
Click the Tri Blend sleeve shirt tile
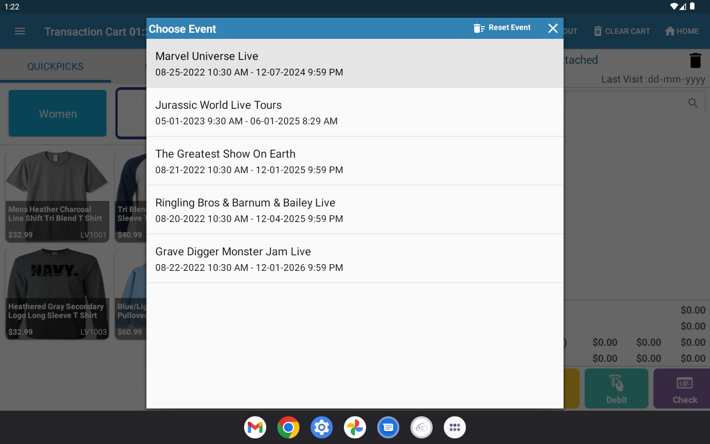131,196
